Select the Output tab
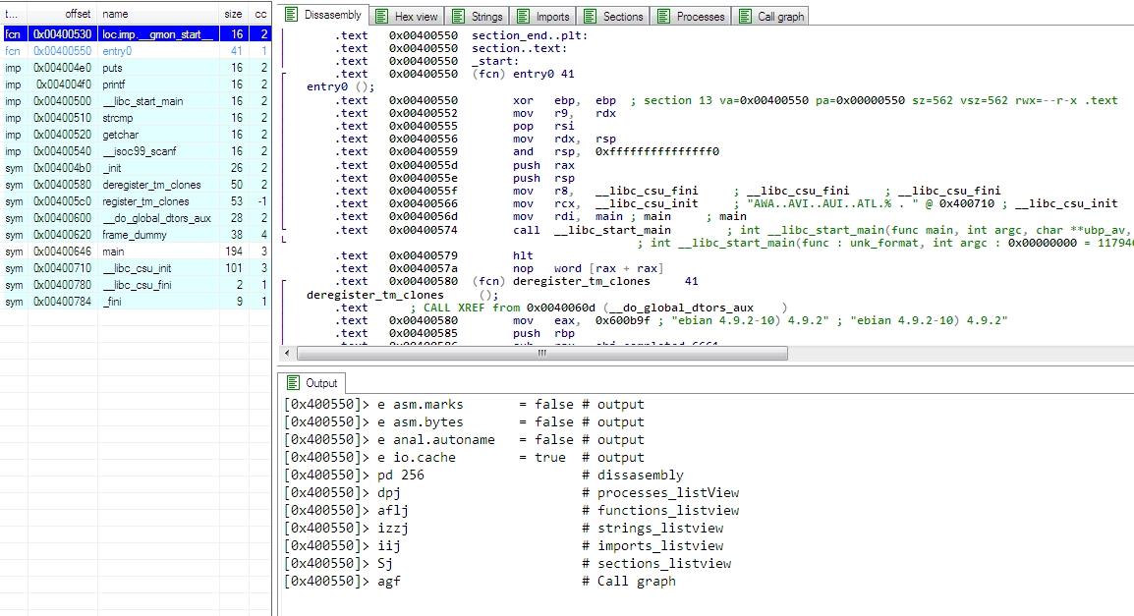Viewport: 1134px width, 616px height. (312, 383)
